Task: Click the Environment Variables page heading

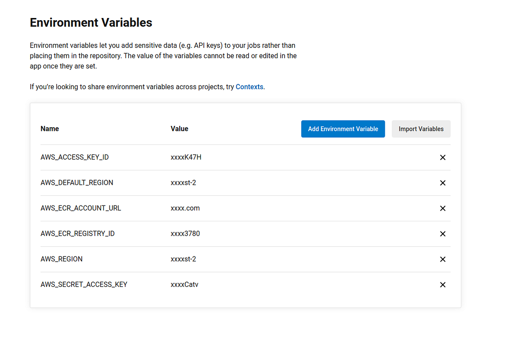Action: pos(91,22)
